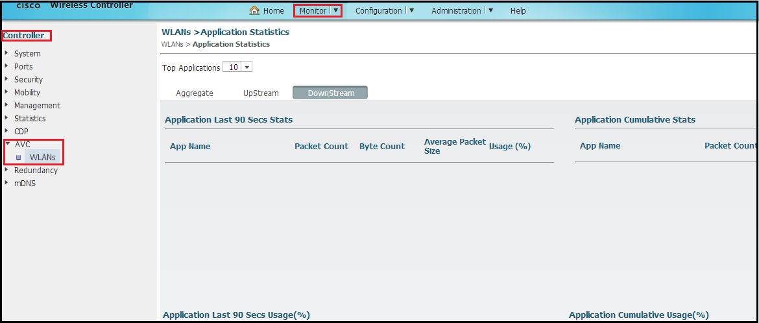Switch to the UpStream tab
Image resolution: width=759 pixels, height=323 pixels.
(261, 93)
